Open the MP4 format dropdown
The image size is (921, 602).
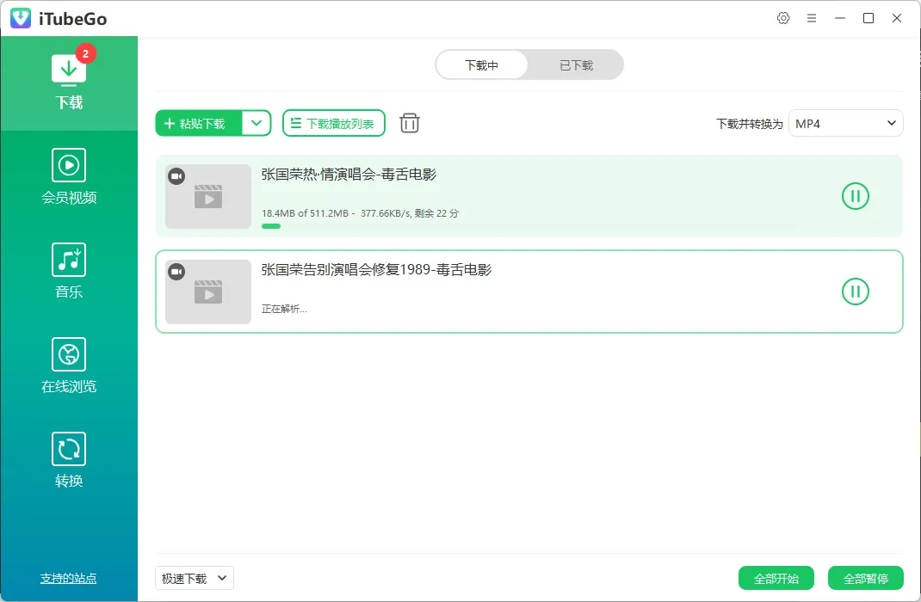click(845, 123)
